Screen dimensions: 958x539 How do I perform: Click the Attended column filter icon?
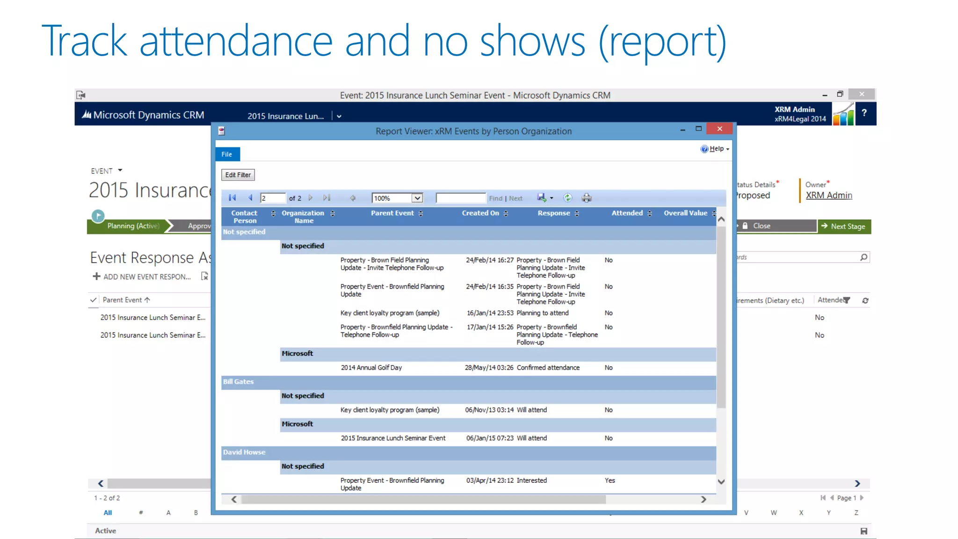(847, 300)
